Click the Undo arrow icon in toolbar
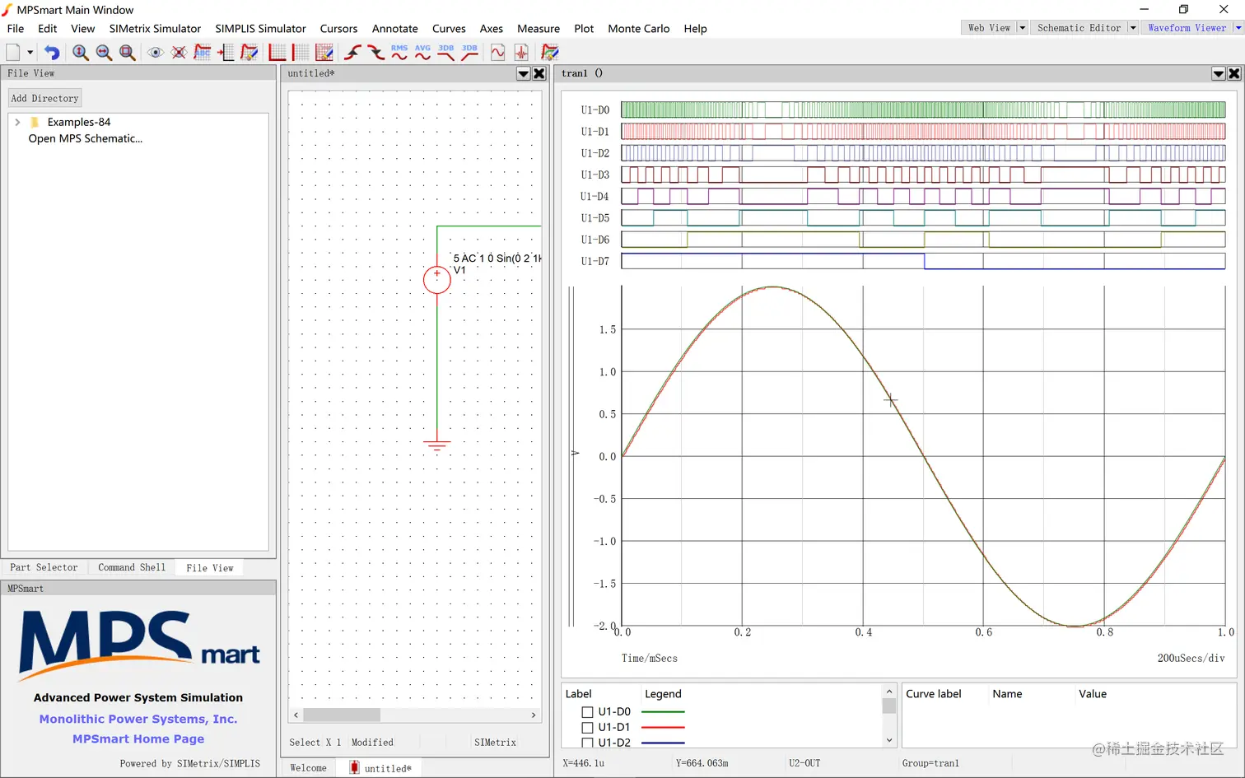The width and height of the screenshot is (1245, 778). coord(52,53)
